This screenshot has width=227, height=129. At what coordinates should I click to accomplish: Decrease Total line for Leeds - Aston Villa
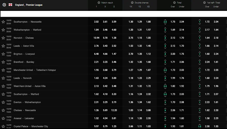(165, 48)
